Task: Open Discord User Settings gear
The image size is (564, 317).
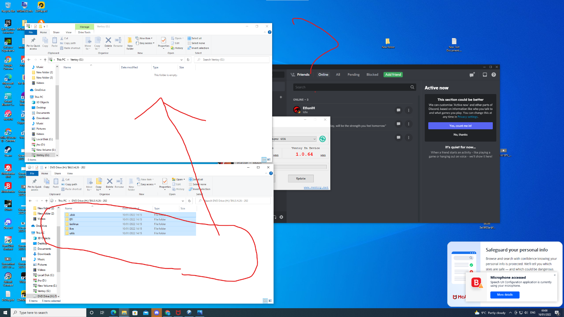Action: coord(281,217)
